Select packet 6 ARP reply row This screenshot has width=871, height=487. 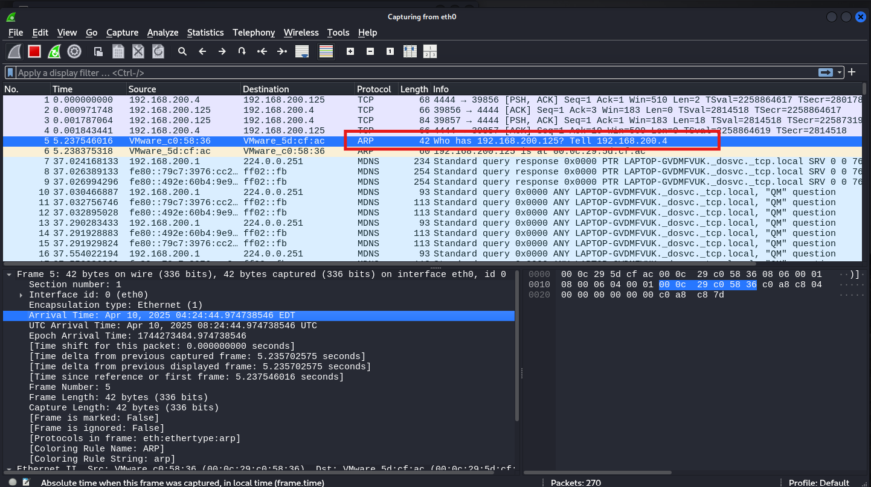pyautogui.click(x=432, y=151)
